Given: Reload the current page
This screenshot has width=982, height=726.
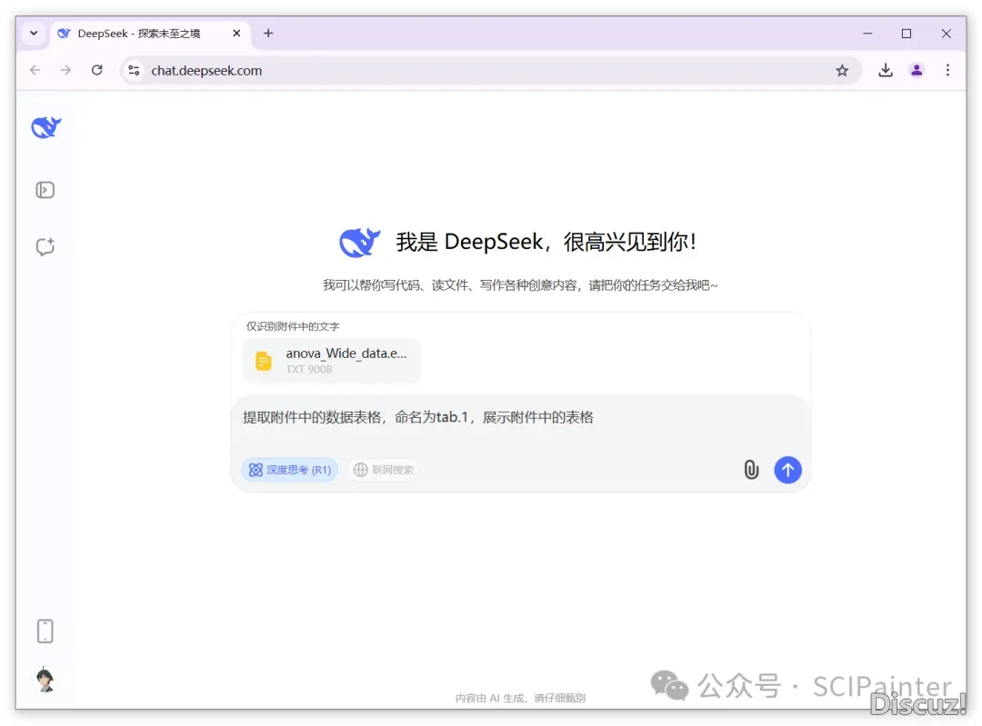Looking at the screenshot, I should click(x=97, y=70).
